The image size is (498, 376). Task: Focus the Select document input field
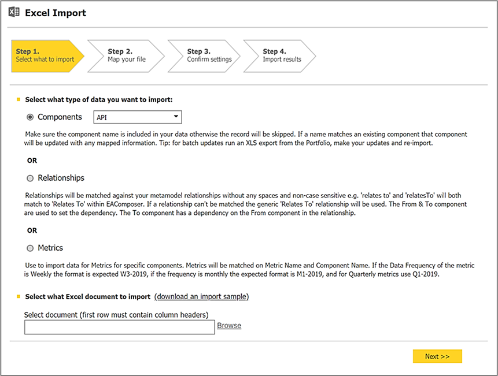point(119,327)
